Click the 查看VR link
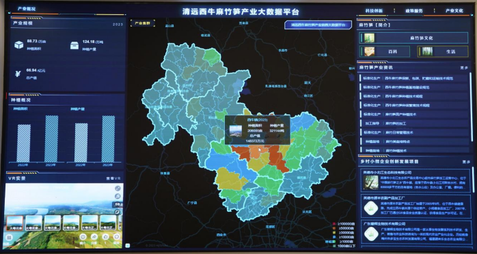 click(x=113, y=178)
